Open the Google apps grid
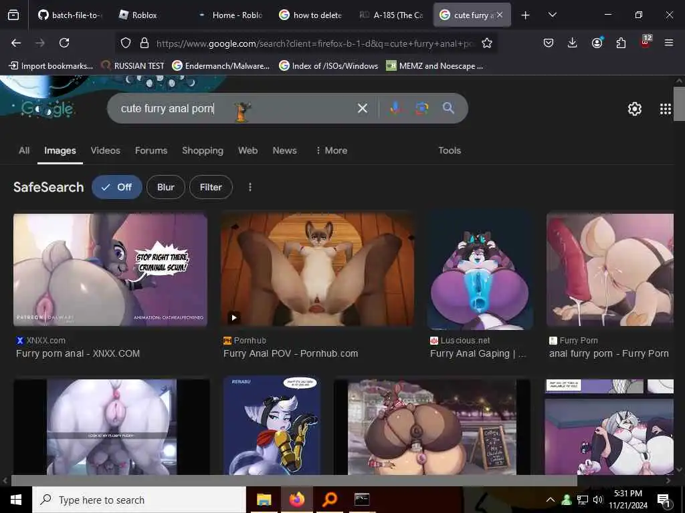 pyautogui.click(x=666, y=109)
